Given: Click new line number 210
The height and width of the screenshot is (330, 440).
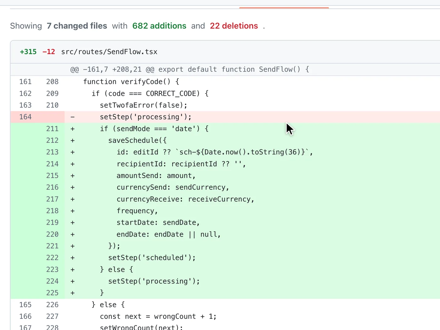Looking at the screenshot, I should 52,105.
